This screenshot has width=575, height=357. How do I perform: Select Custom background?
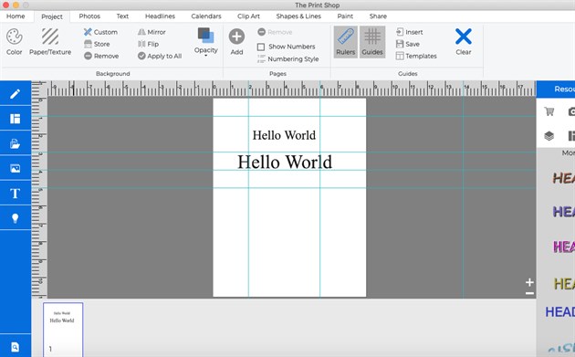pos(100,32)
